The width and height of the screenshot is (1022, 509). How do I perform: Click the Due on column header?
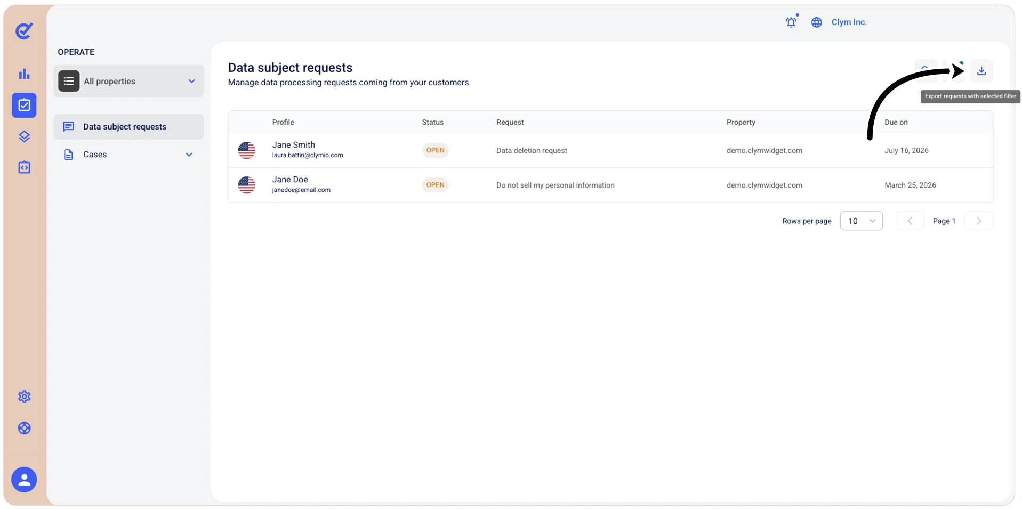896,122
